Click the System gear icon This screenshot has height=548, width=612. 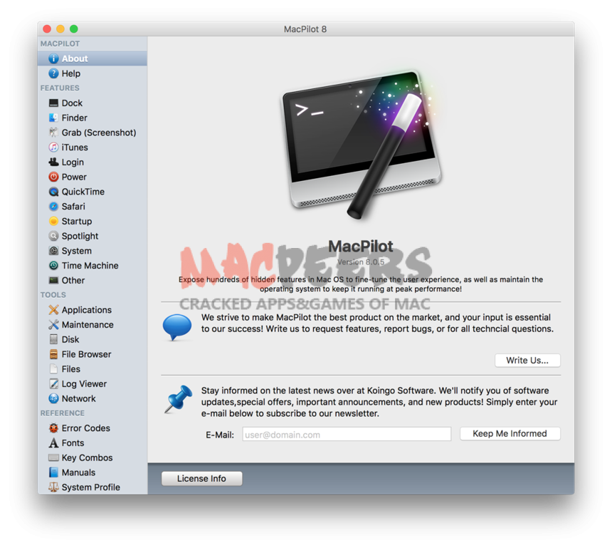click(53, 251)
